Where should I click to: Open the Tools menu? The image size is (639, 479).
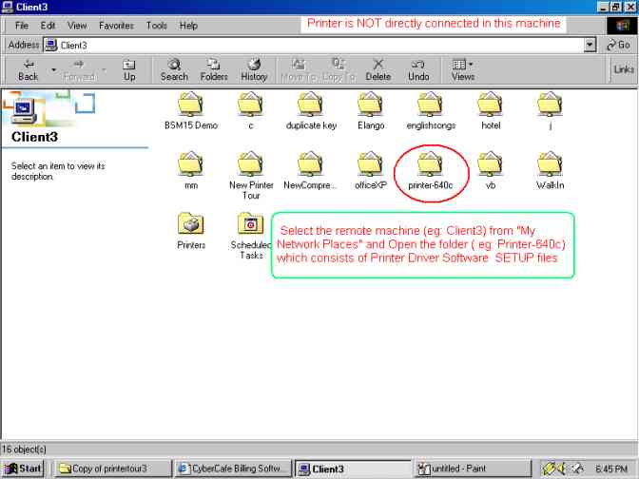(x=157, y=26)
